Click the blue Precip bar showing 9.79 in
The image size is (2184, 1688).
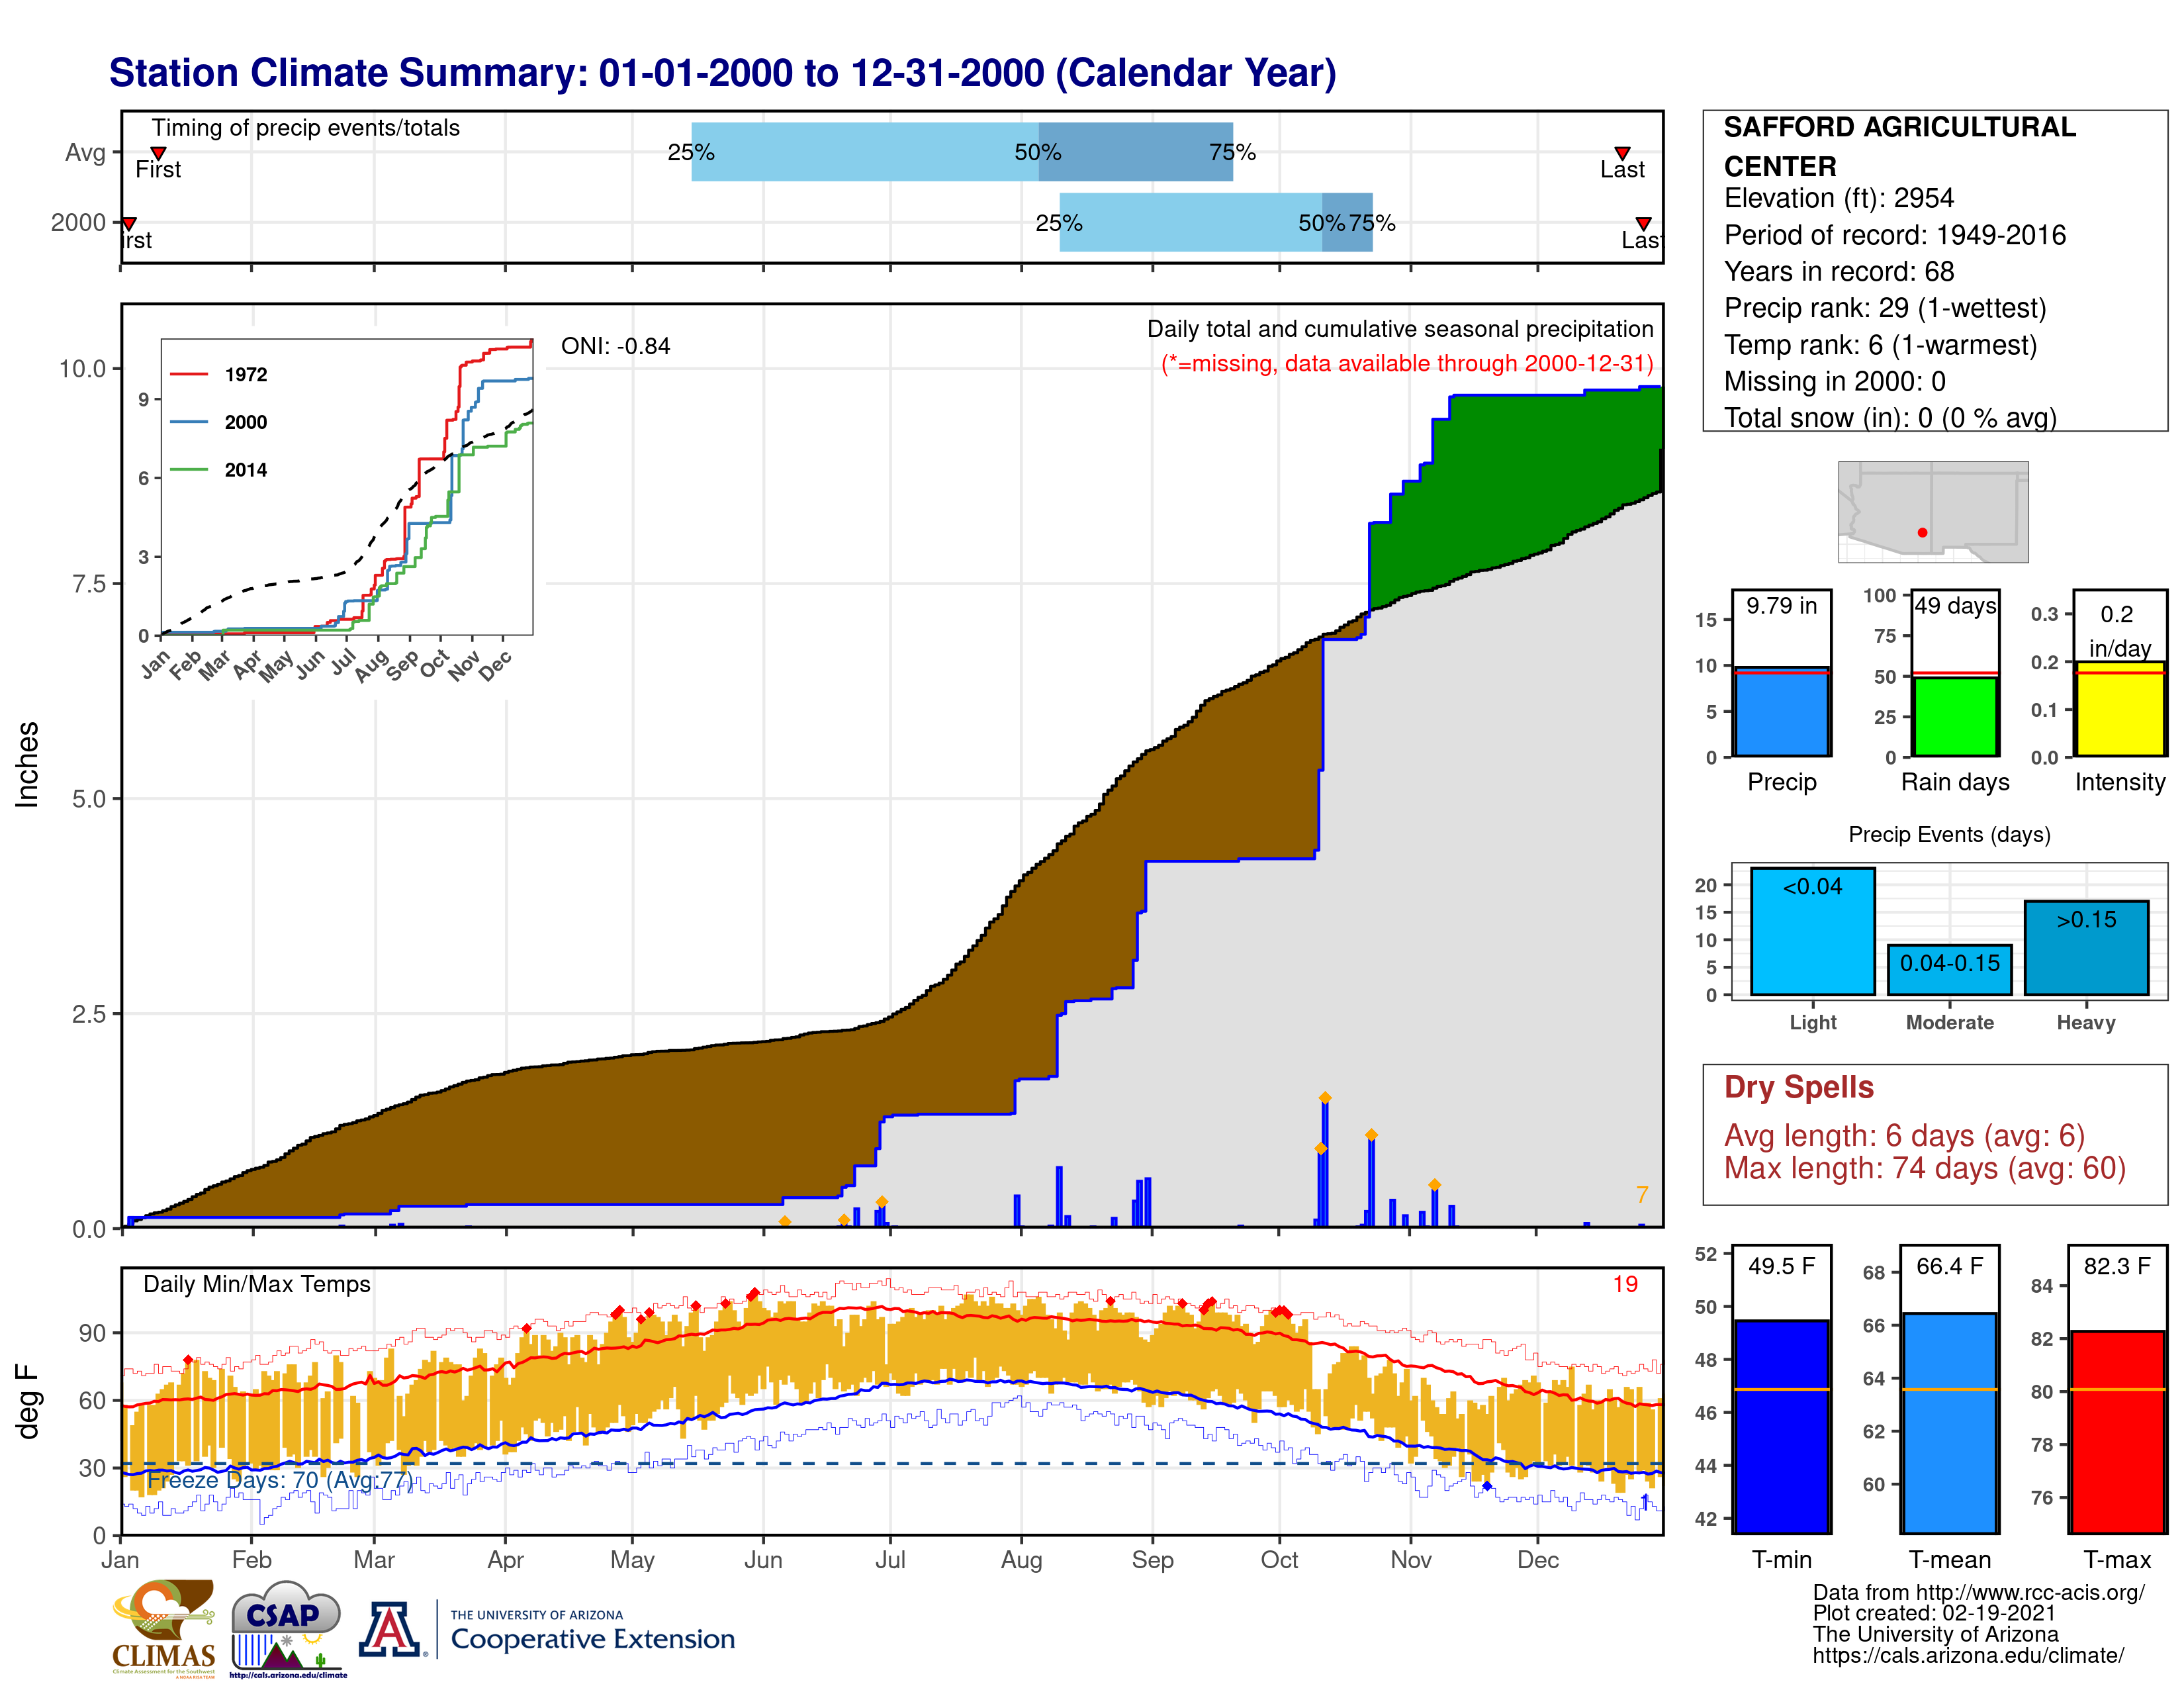(x=1781, y=712)
